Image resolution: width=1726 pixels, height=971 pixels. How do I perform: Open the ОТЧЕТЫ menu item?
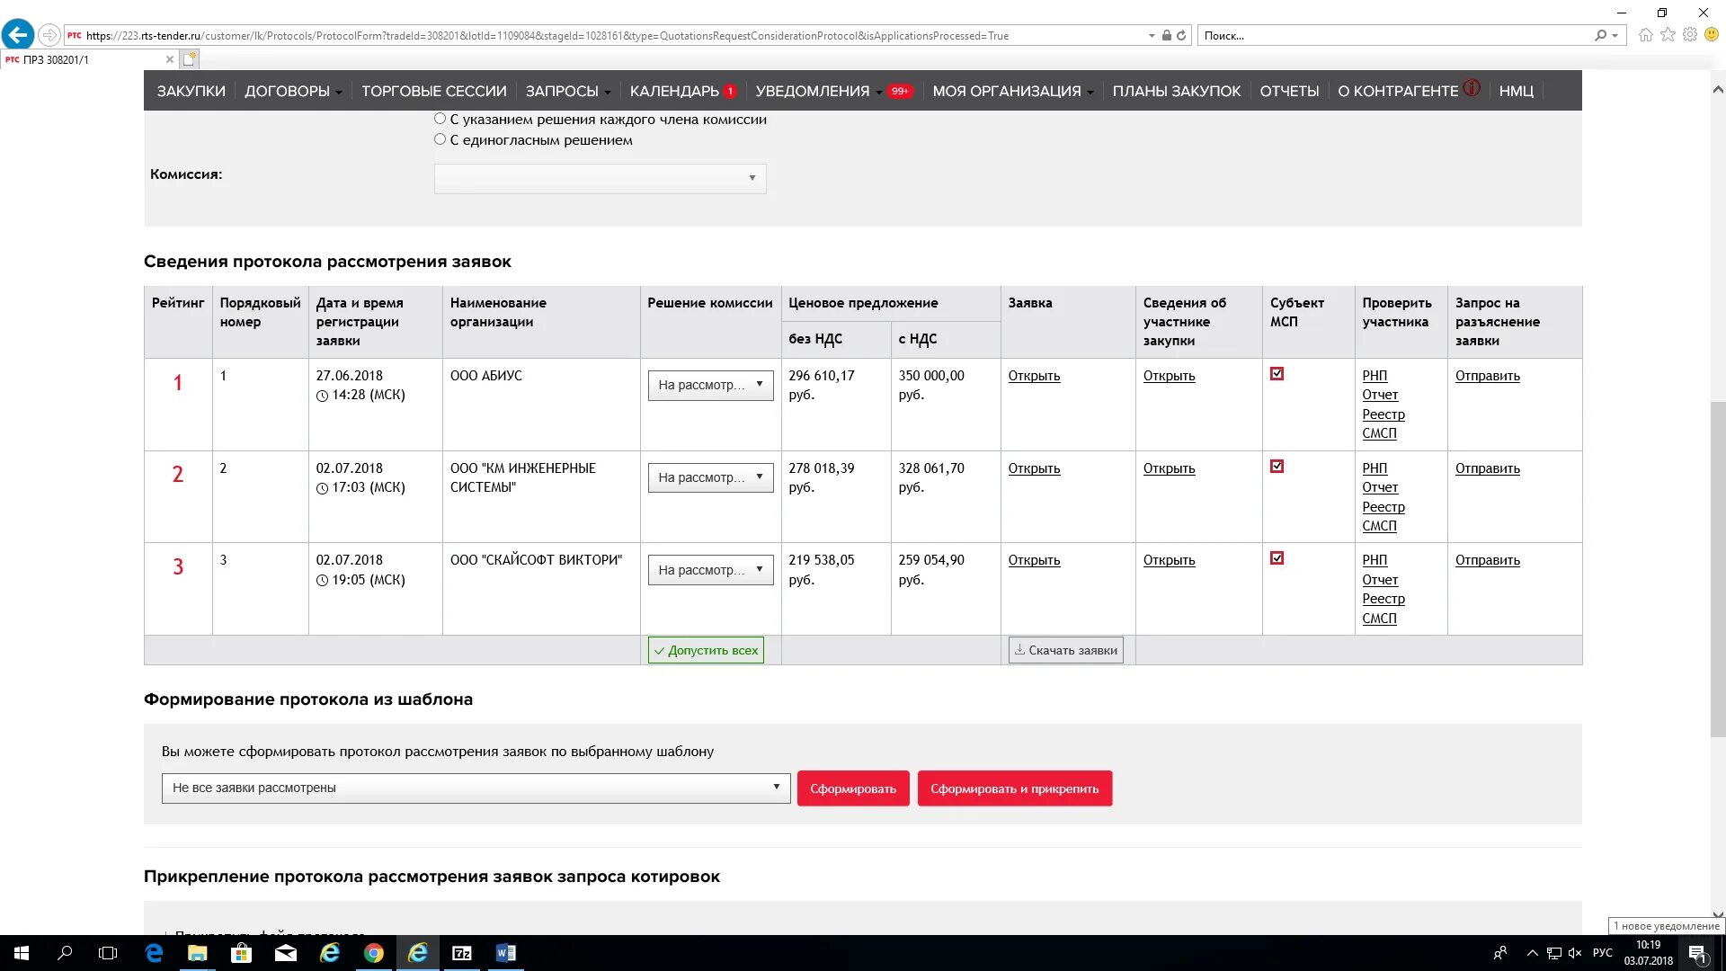coord(1288,91)
